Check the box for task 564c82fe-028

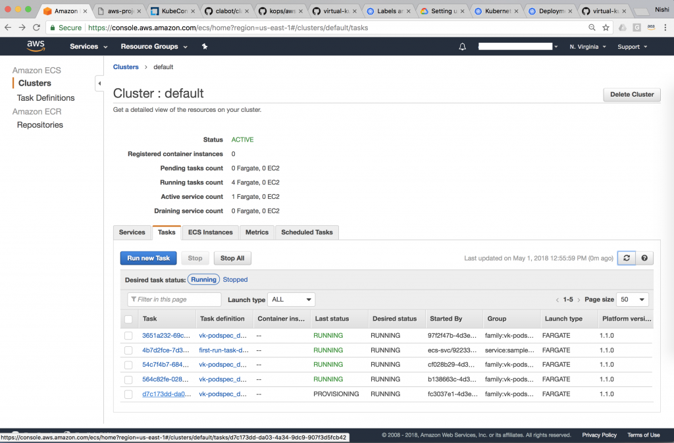(x=128, y=379)
